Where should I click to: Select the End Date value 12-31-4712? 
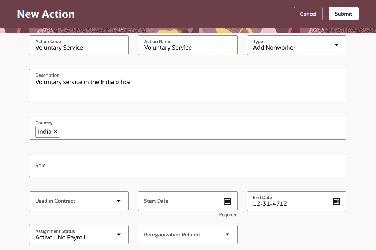click(270, 204)
